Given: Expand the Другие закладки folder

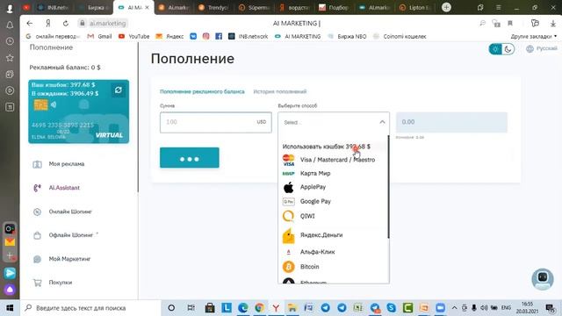Looking at the screenshot, I should (534, 36).
